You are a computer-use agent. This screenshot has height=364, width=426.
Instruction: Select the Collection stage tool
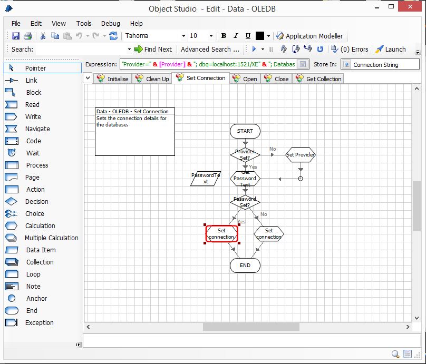tap(40, 262)
